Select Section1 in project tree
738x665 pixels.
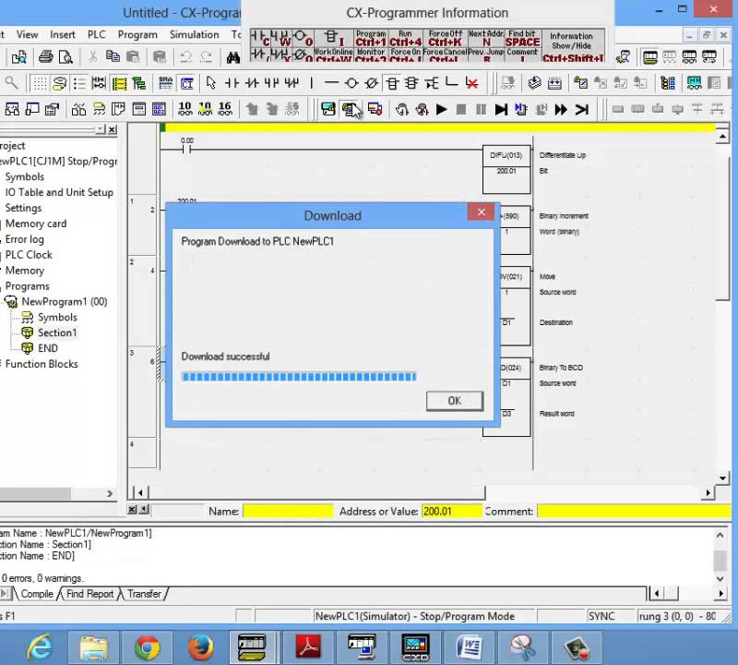pyautogui.click(x=57, y=332)
